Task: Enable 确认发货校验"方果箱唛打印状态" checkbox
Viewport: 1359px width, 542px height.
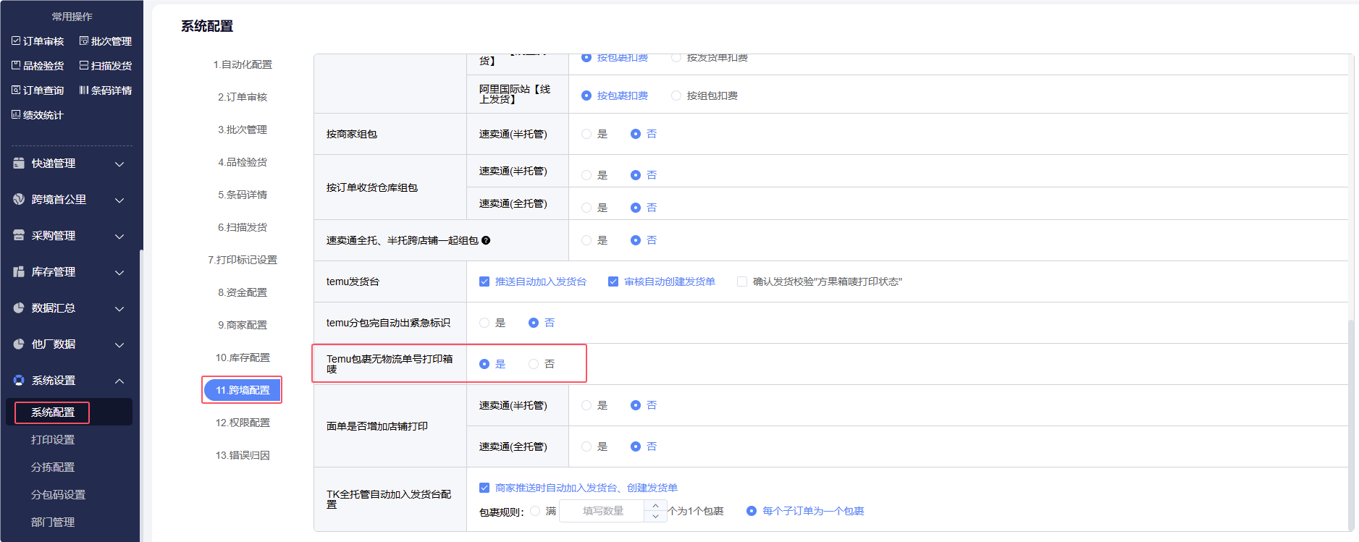Action: point(742,281)
